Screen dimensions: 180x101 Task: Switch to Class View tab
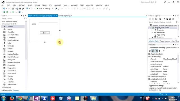point(175,41)
